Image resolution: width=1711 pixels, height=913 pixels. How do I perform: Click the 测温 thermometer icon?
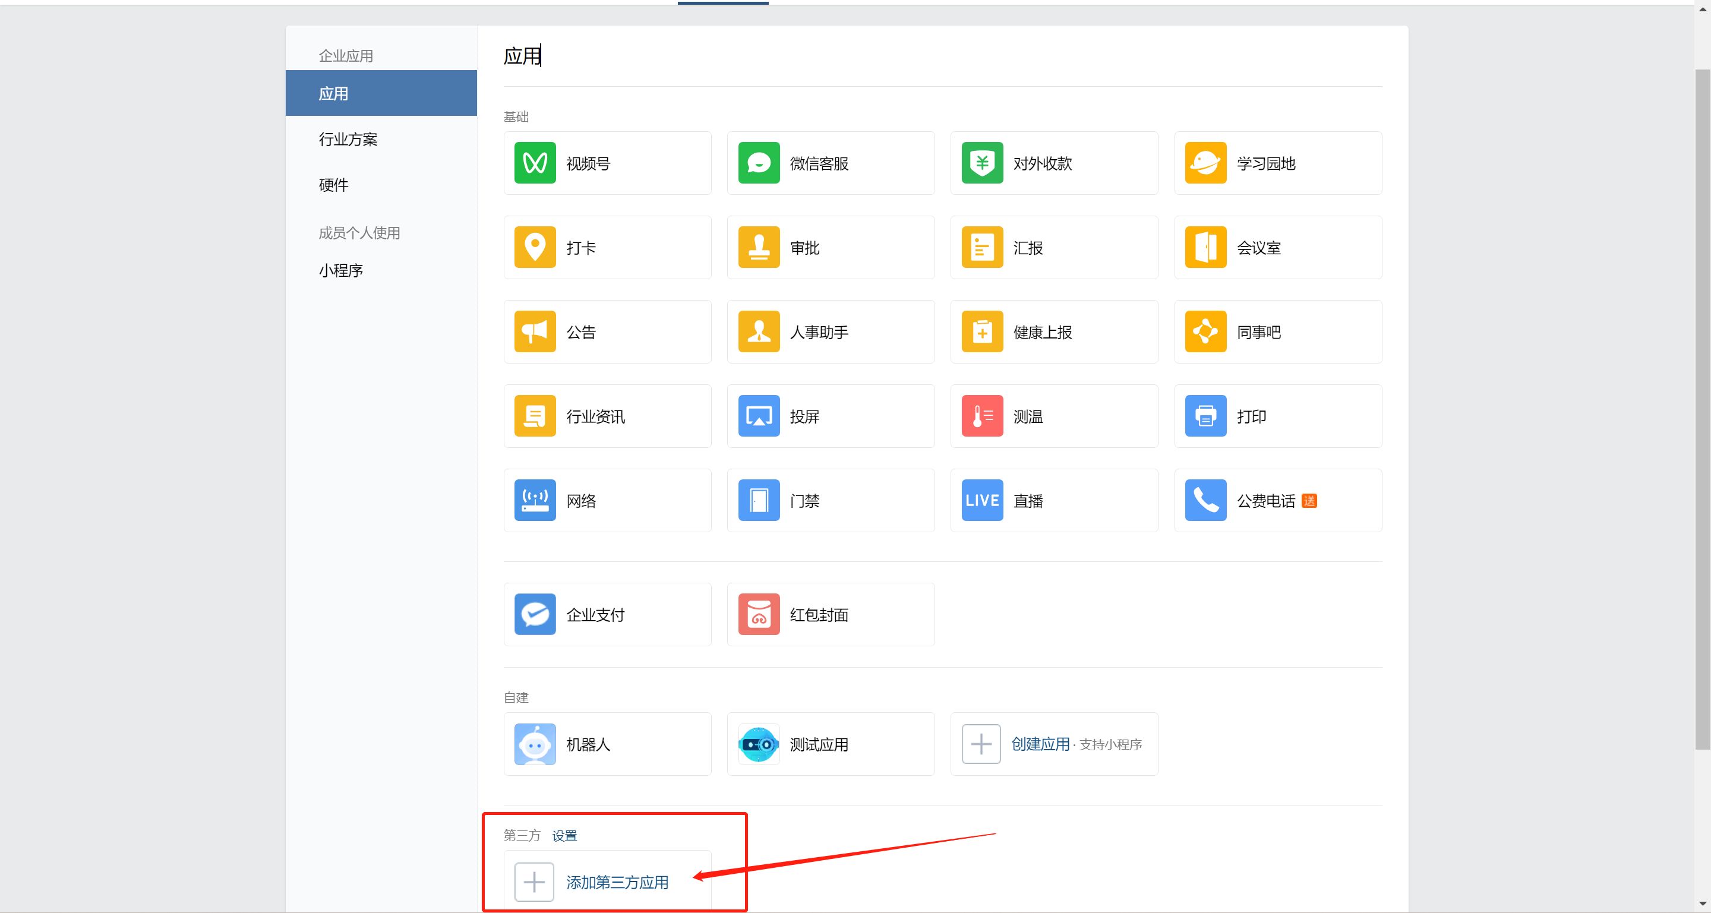pyautogui.click(x=981, y=416)
